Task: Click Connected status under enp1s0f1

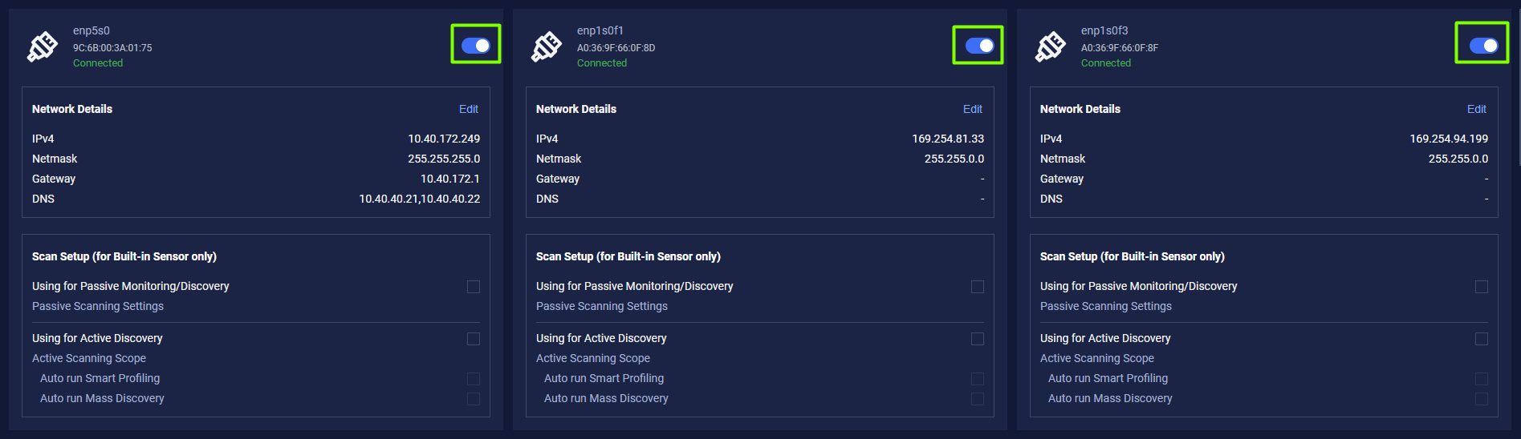Action: pyautogui.click(x=602, y=63)
